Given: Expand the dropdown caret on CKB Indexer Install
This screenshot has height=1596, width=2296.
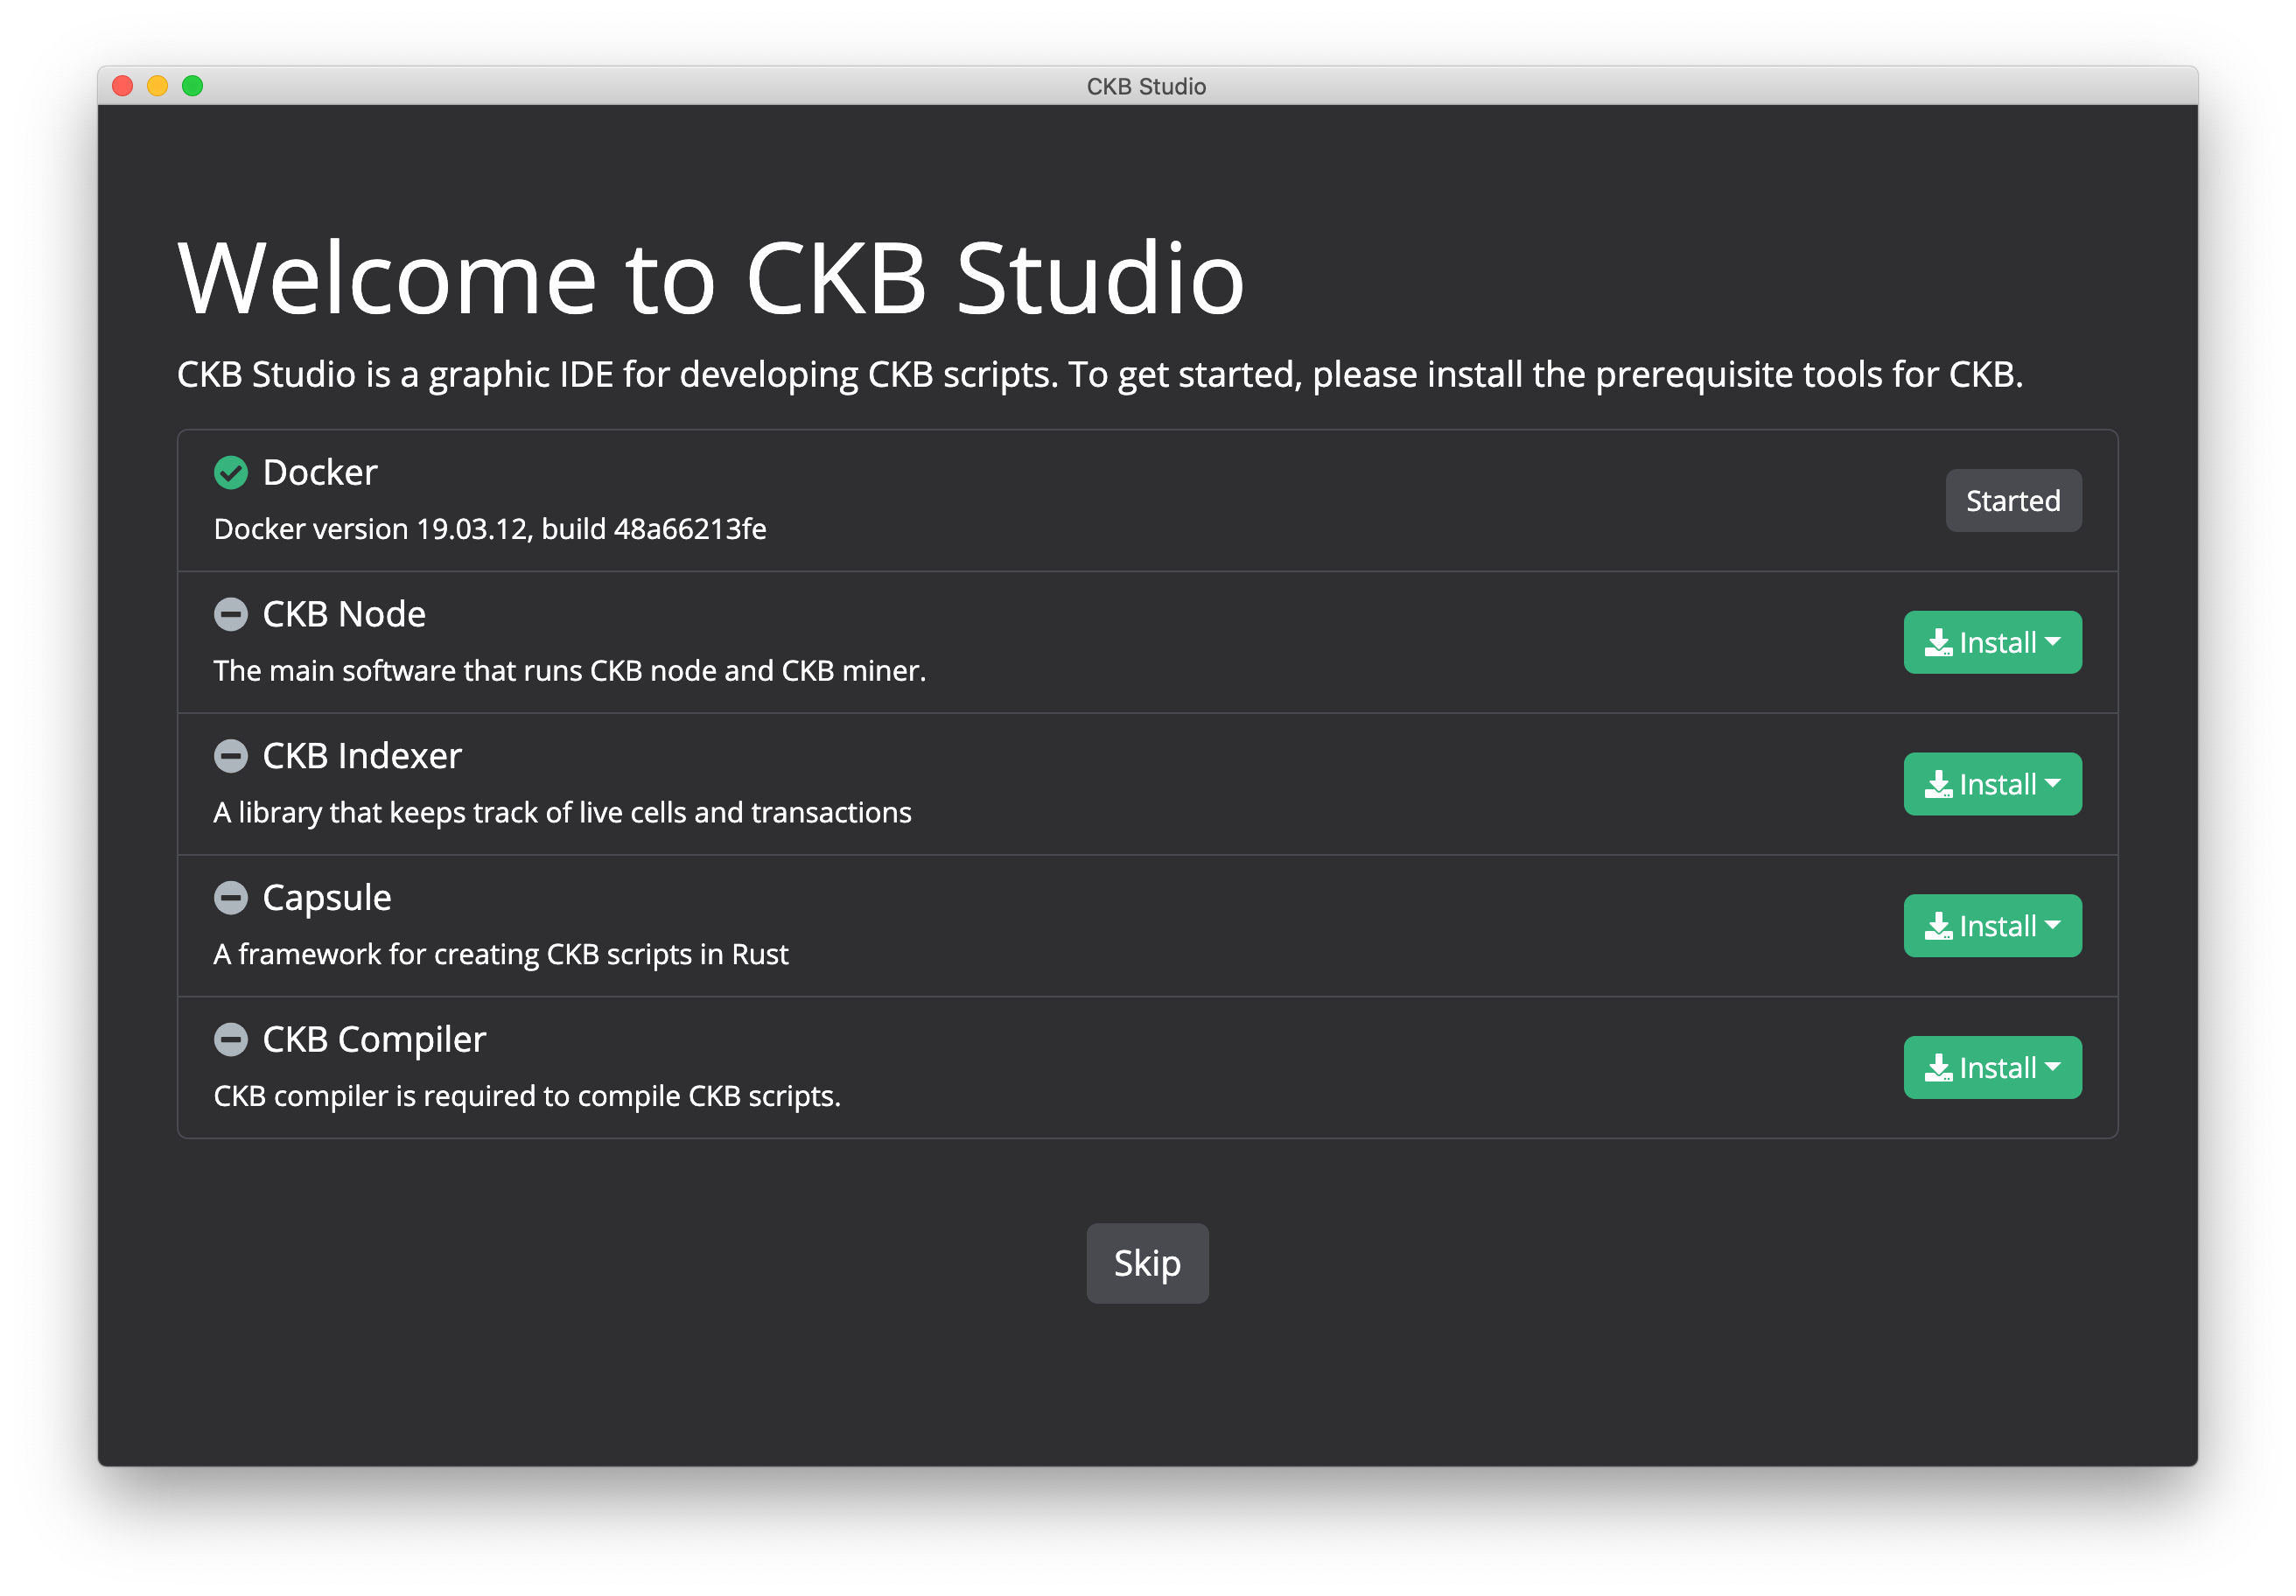Looking at the screenshot, I should (2054, 784).
